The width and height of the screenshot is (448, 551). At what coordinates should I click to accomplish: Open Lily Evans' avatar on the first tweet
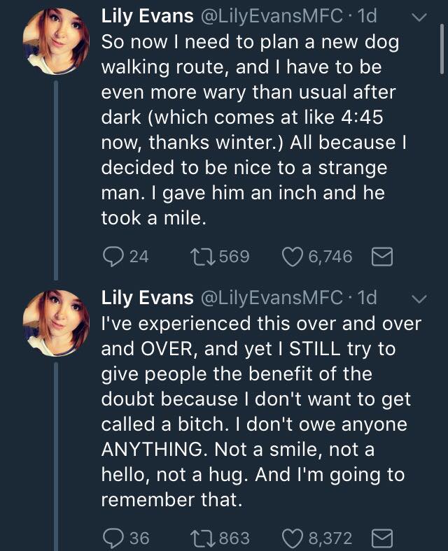[x=56, y=41]
